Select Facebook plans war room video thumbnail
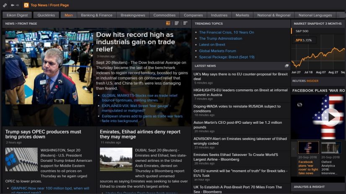Image resolution: width=346 pixels, height=194 pixels. click(x=308, y=147)
